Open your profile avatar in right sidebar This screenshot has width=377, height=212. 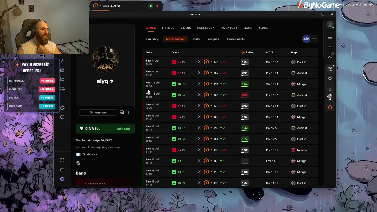click(330, 25)
